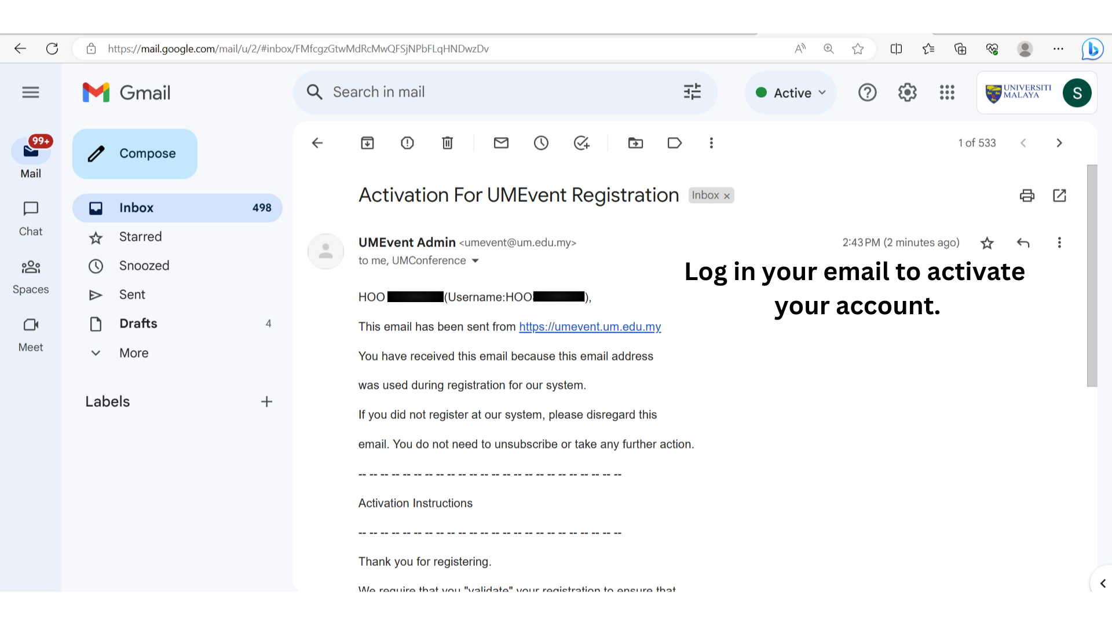Expand the More folders list
This screenshot has height=625, width=1112.
(x=134, y=353)
